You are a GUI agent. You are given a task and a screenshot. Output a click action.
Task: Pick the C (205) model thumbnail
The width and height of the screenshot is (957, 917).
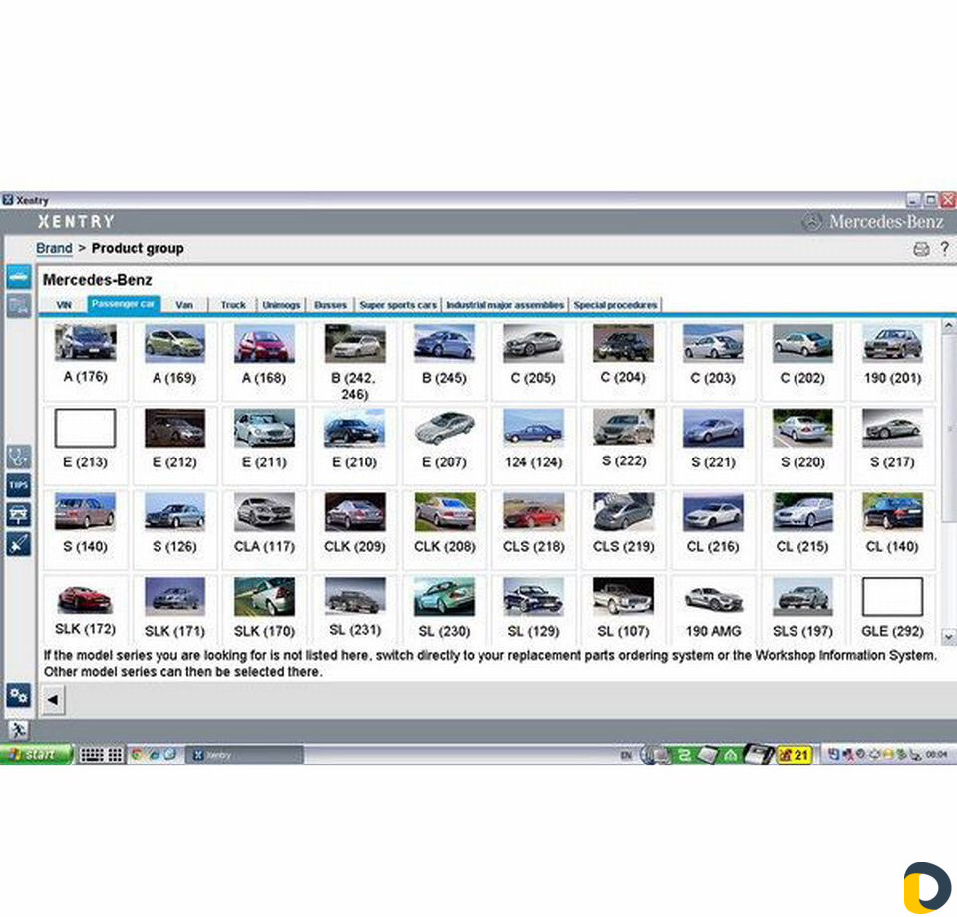533,343
